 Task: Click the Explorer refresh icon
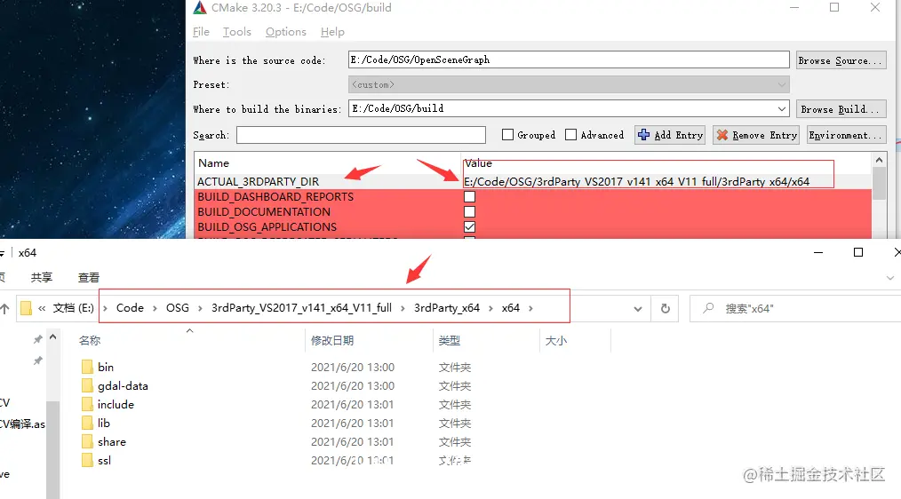(x=666, y=308)
